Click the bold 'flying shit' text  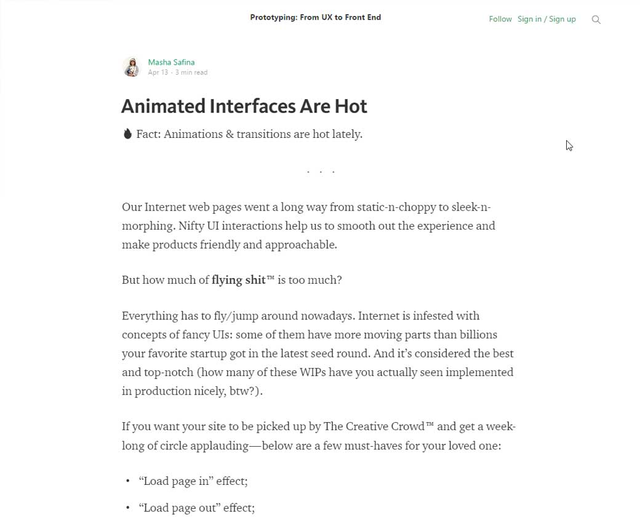point(238,280)
